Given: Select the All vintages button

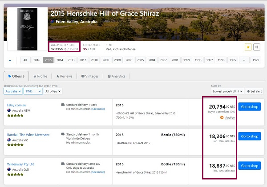Looking at the screenshot, I should pos(25,60).
